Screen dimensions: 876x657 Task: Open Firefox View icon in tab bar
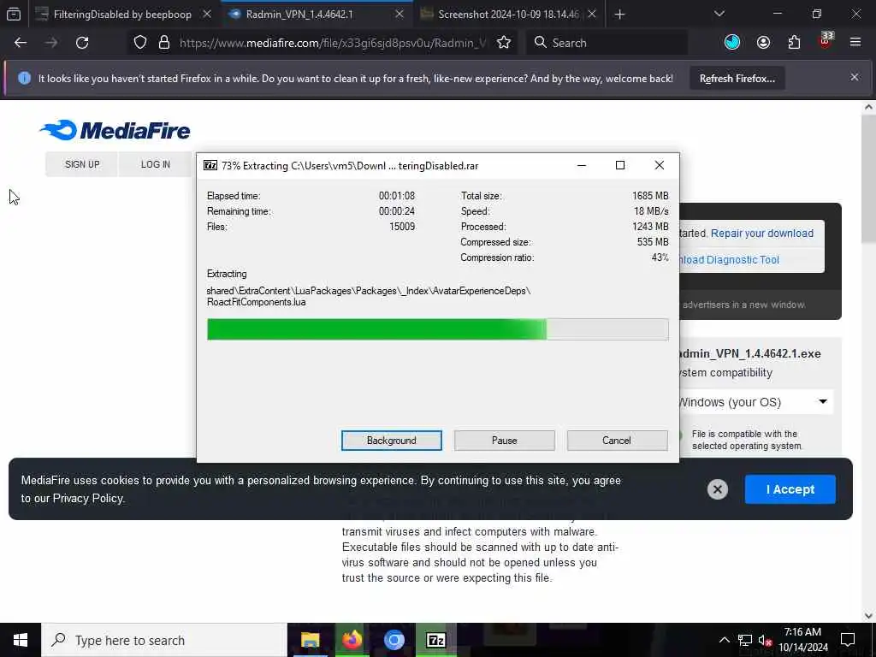click(x=14, y=14)
